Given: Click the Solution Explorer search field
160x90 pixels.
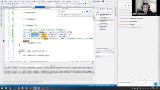Looking at the screenshot, I should pyautogui.click(x=105, y=11).
